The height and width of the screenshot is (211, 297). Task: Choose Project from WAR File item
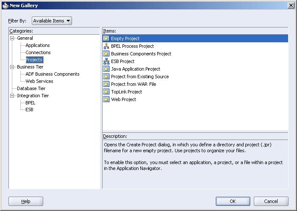click(133, 84)
